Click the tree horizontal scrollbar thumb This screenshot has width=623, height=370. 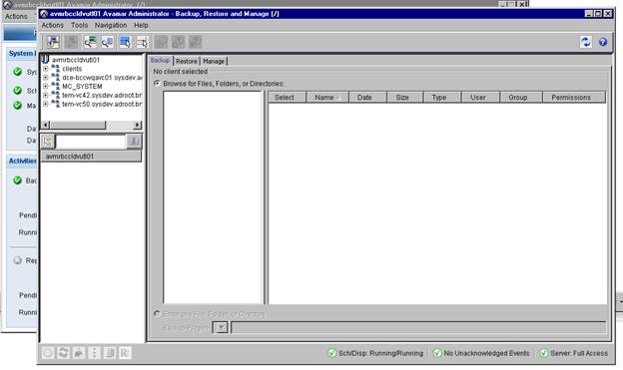pos(78,125)
